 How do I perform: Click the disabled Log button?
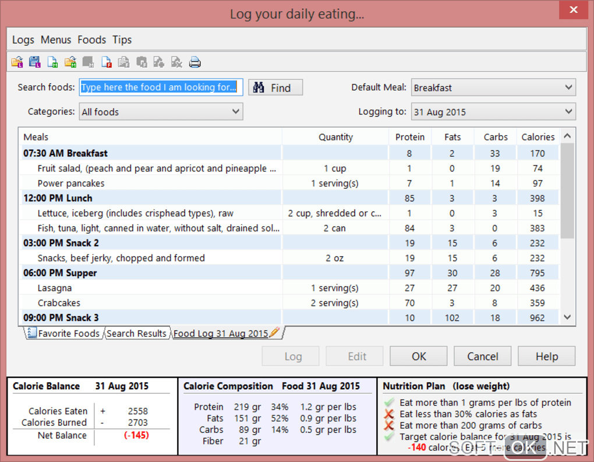291,356
